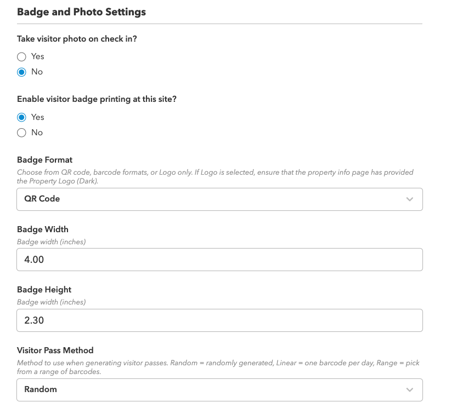The image size is (452, 414).
Task: Open the Badge Format dropdown showing QR Code
Action: (x=219, y=199)
